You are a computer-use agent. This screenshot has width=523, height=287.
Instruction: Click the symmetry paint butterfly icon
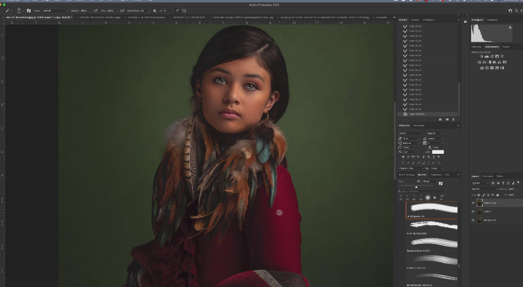click(x=184, y=11)
